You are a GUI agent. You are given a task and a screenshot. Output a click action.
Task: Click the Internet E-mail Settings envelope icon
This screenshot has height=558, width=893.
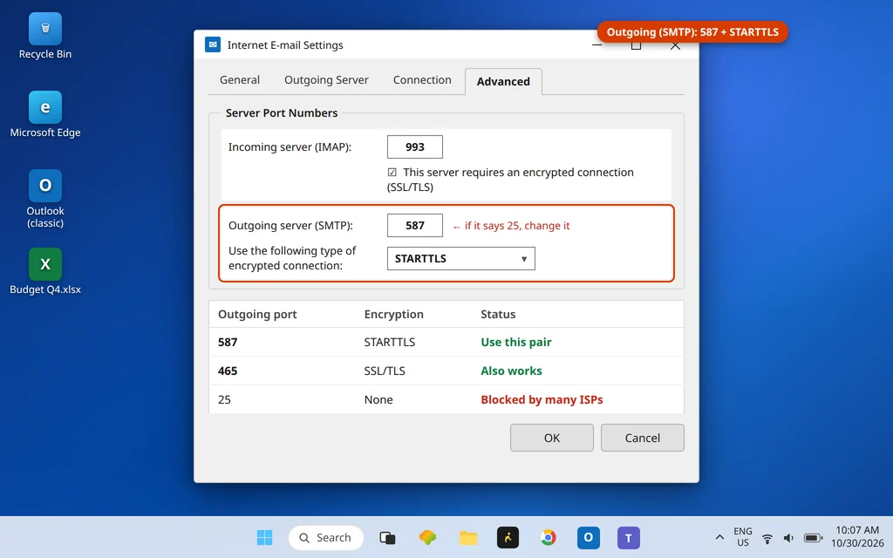[x=213, y=44]
